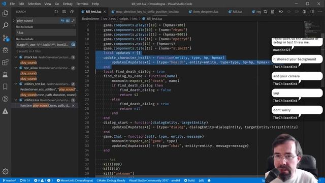
Task: Expand the Replace field chevron
Action: (x=14, y=20)
